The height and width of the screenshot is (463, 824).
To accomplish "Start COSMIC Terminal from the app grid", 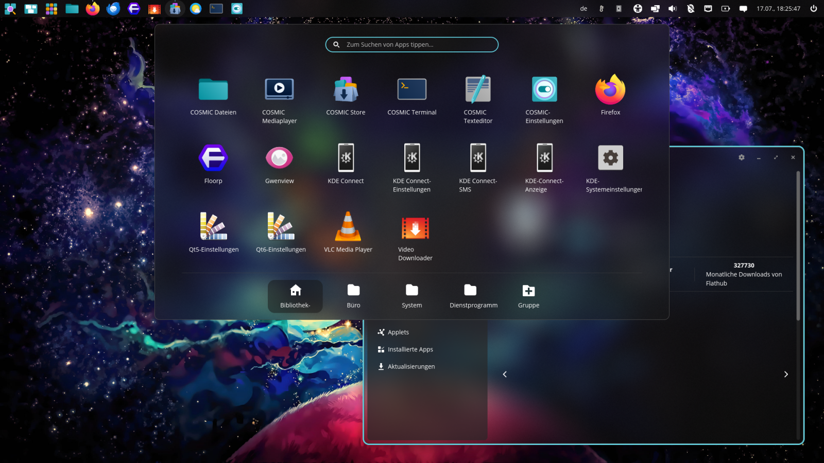I will (412, 97).
